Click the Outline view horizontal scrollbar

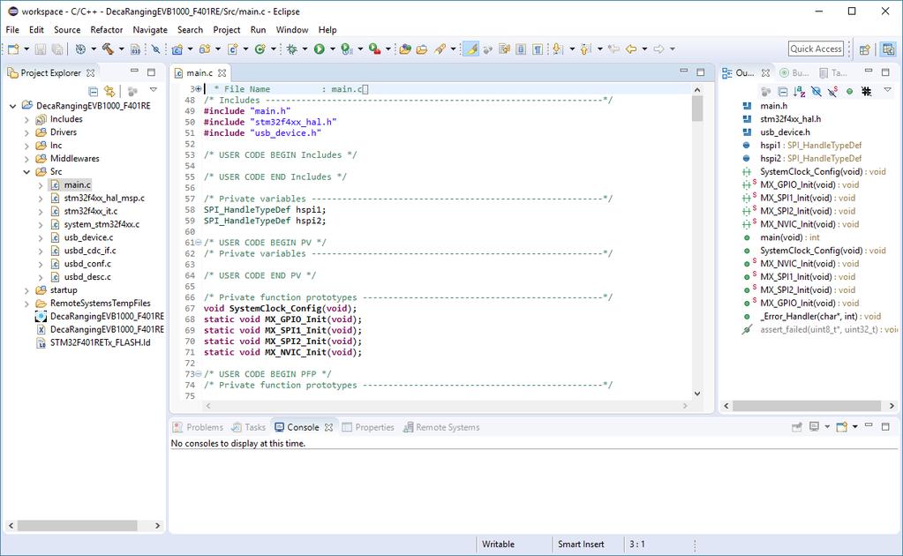[x=806, y=406]
